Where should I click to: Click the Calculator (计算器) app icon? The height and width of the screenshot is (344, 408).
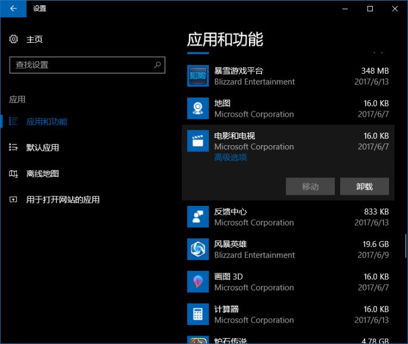pyautogui.click(x=198, y=314)
